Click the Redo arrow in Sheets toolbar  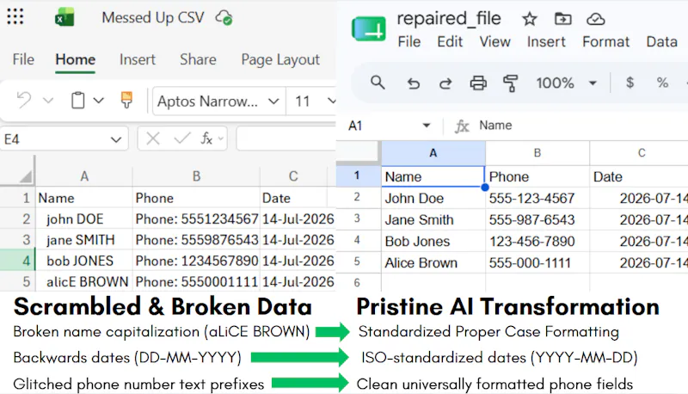point(445,83)
